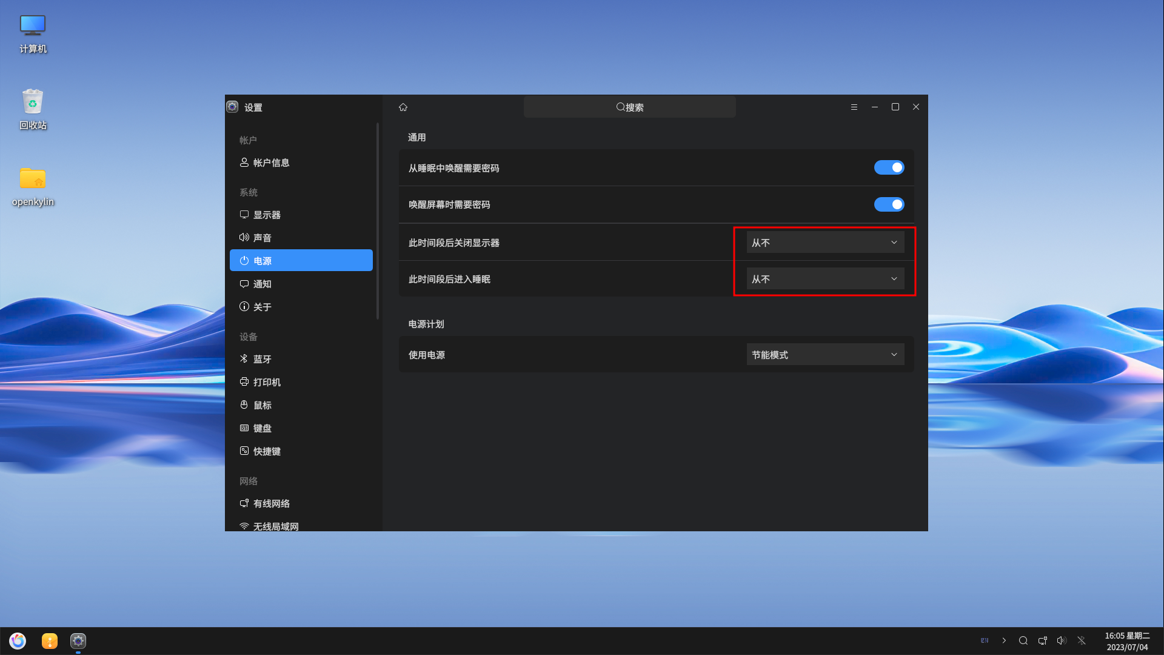
Task: Select 鼠标 in sidebar
Action: point(301,405)
